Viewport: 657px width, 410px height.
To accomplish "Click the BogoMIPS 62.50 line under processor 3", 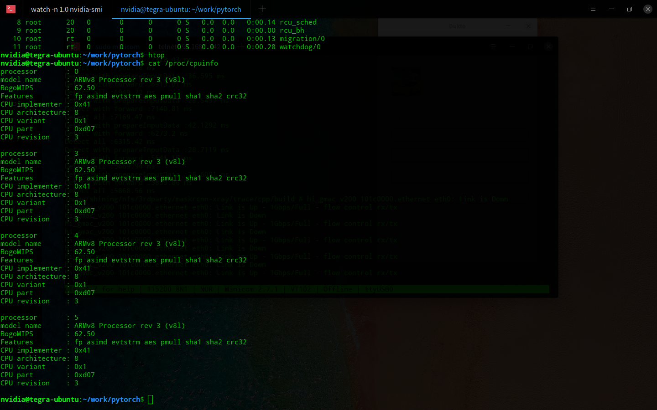I will (48, 170).
